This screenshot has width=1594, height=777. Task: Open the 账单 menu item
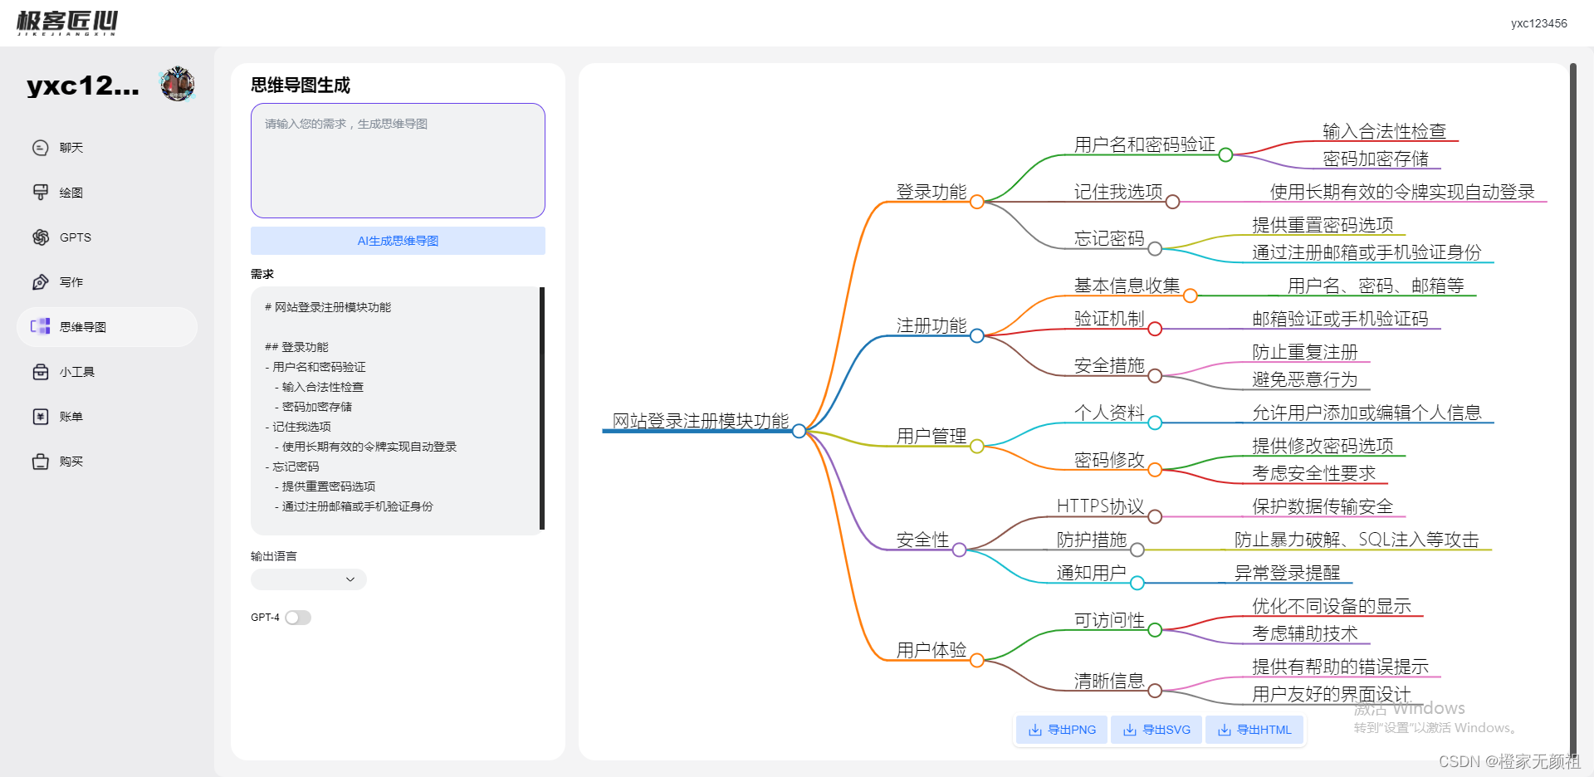click(x=107, y=417)
